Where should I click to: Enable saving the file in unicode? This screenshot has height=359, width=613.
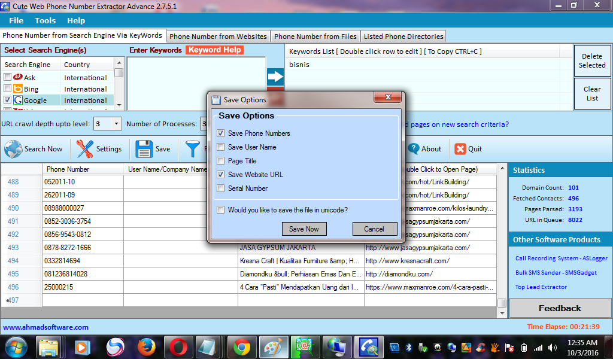click(x=221, y=210)
